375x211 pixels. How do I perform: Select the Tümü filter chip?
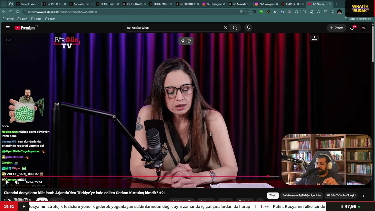(273, 195)
